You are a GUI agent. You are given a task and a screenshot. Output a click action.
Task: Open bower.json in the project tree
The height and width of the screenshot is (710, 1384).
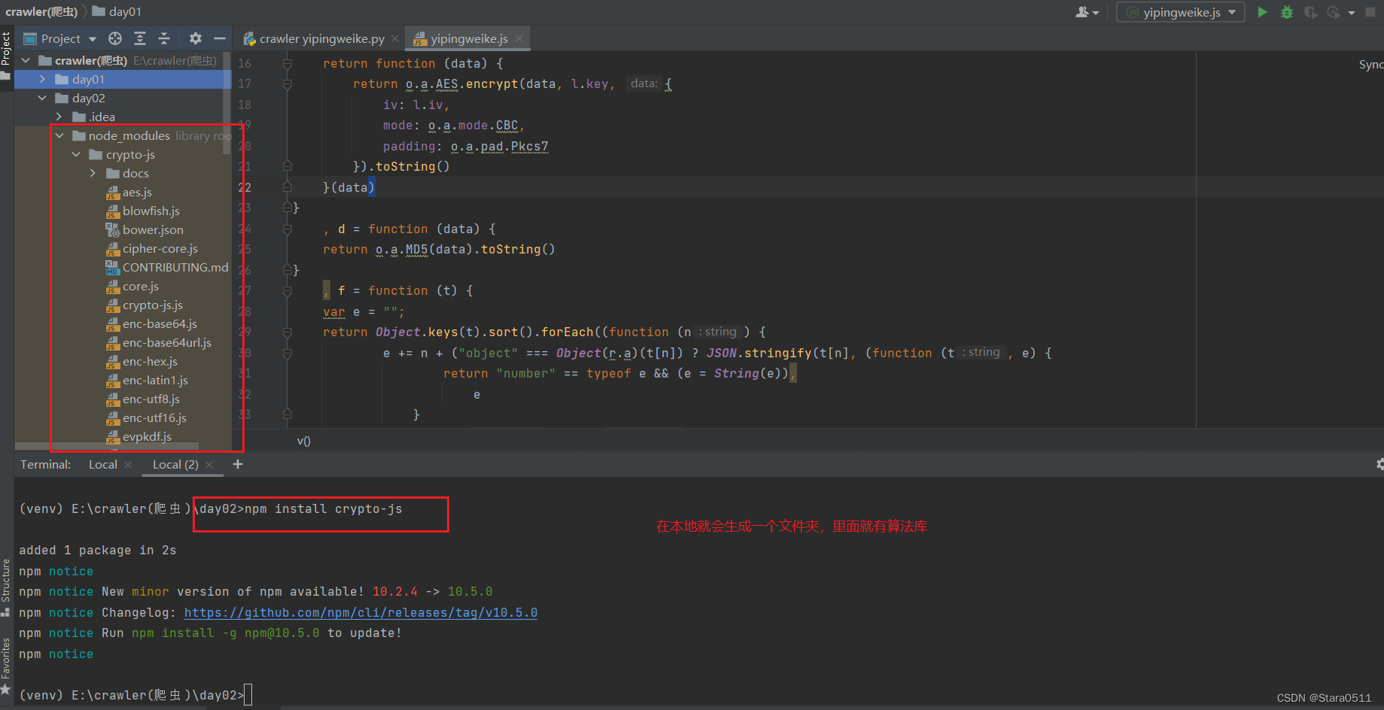point(153,229)
